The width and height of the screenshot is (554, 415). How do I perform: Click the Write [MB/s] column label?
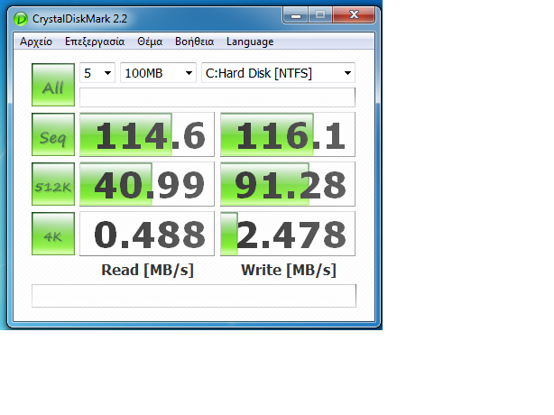tap(289, 270)
